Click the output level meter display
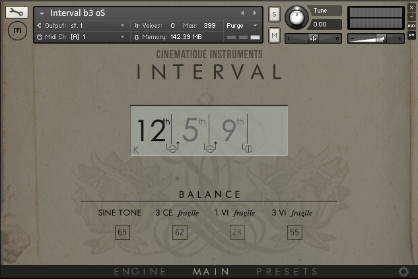418x279 pixels. point(376,18)
